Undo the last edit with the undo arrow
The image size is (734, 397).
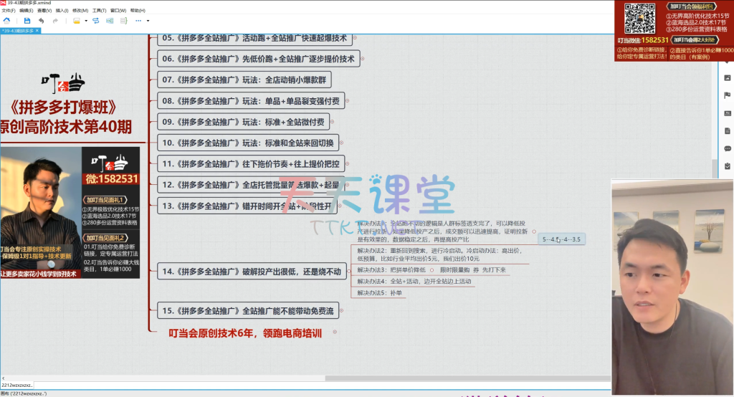[x=42, y=21]
